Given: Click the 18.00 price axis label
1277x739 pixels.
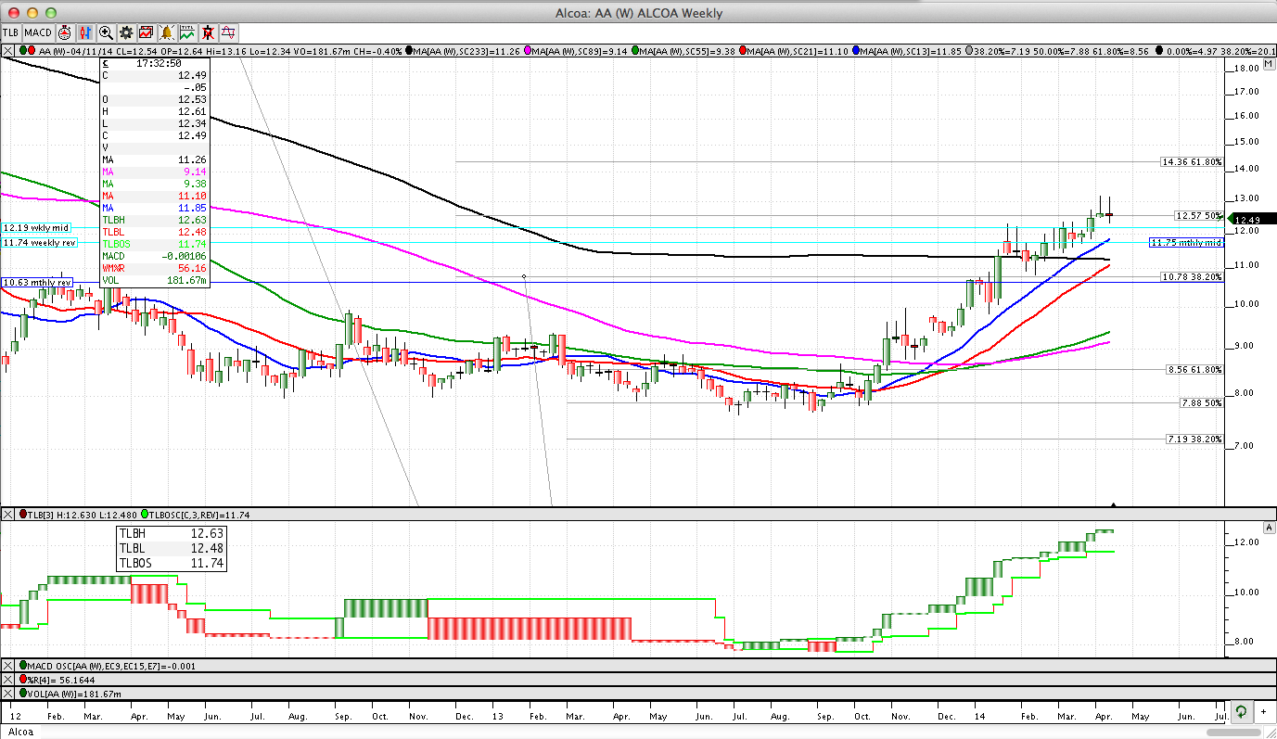Looking at the screenshot, I should point(1246,69).
